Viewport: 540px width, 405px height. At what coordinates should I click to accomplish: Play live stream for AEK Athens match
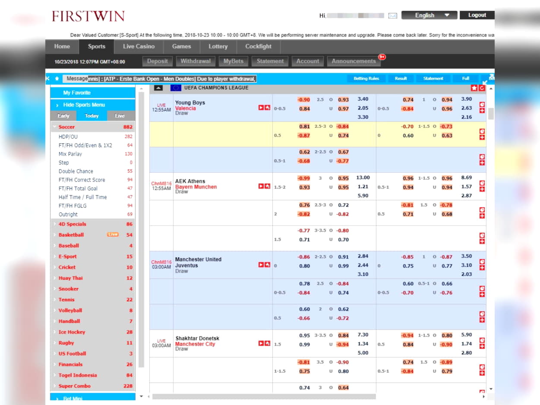(x=261, y=186)
